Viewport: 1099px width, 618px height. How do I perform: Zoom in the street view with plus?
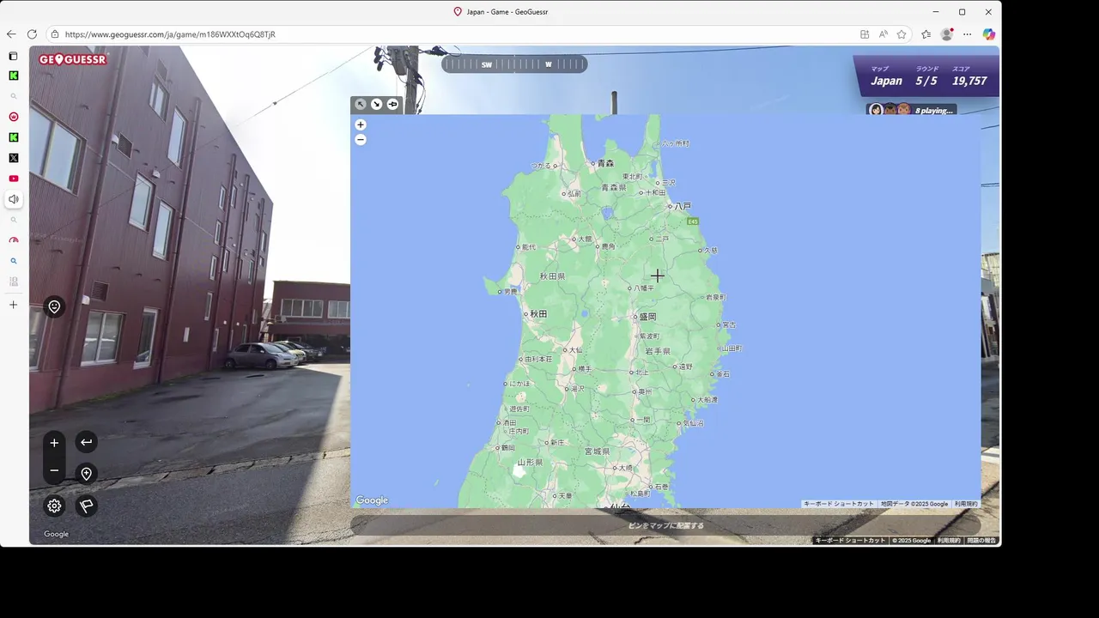[54, 443]
